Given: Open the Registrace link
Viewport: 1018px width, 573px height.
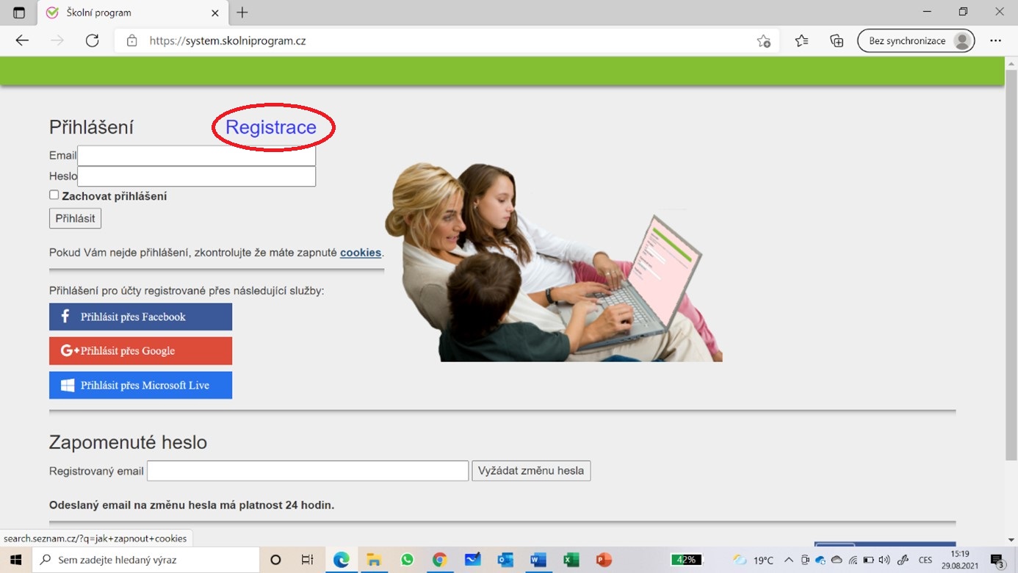Looking at the screenshot, I should click(271, 127).
